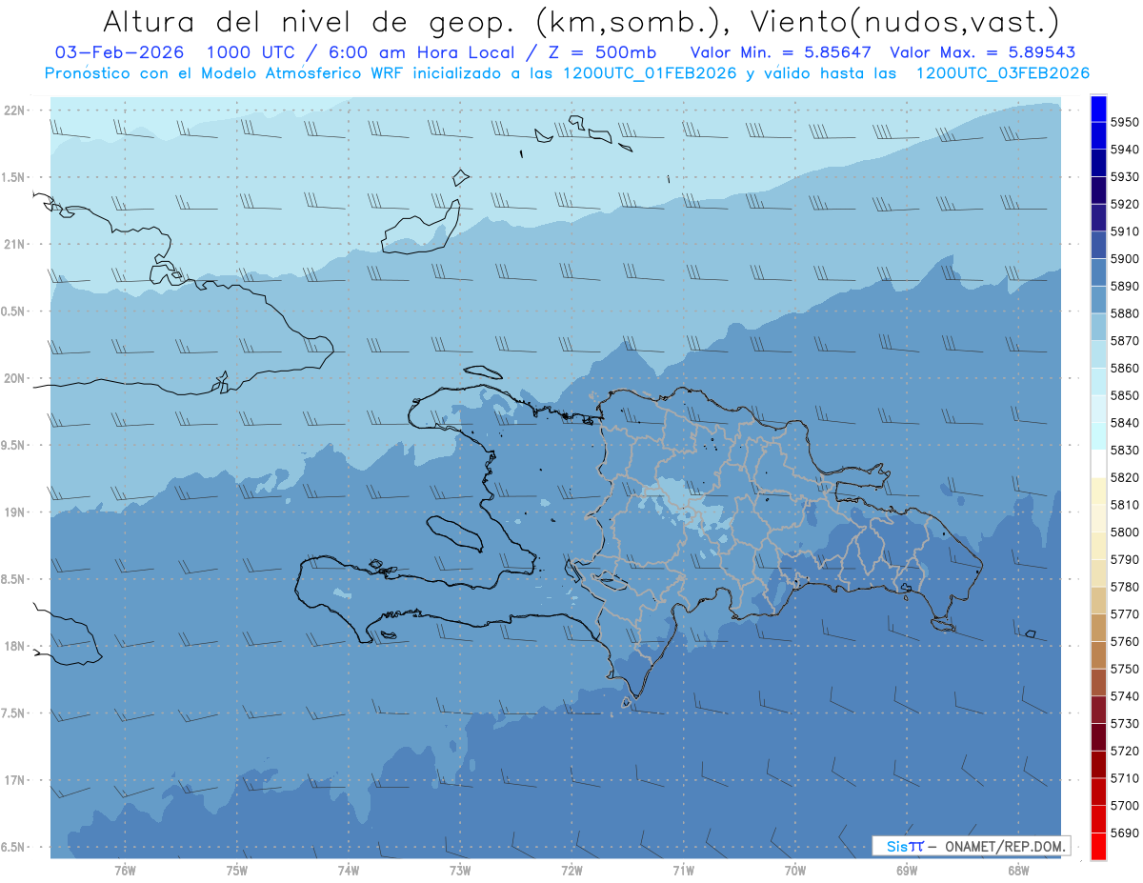
Task: Click the '5820' color bar label
Action: pyautogui.click(x=1124, y=477)
